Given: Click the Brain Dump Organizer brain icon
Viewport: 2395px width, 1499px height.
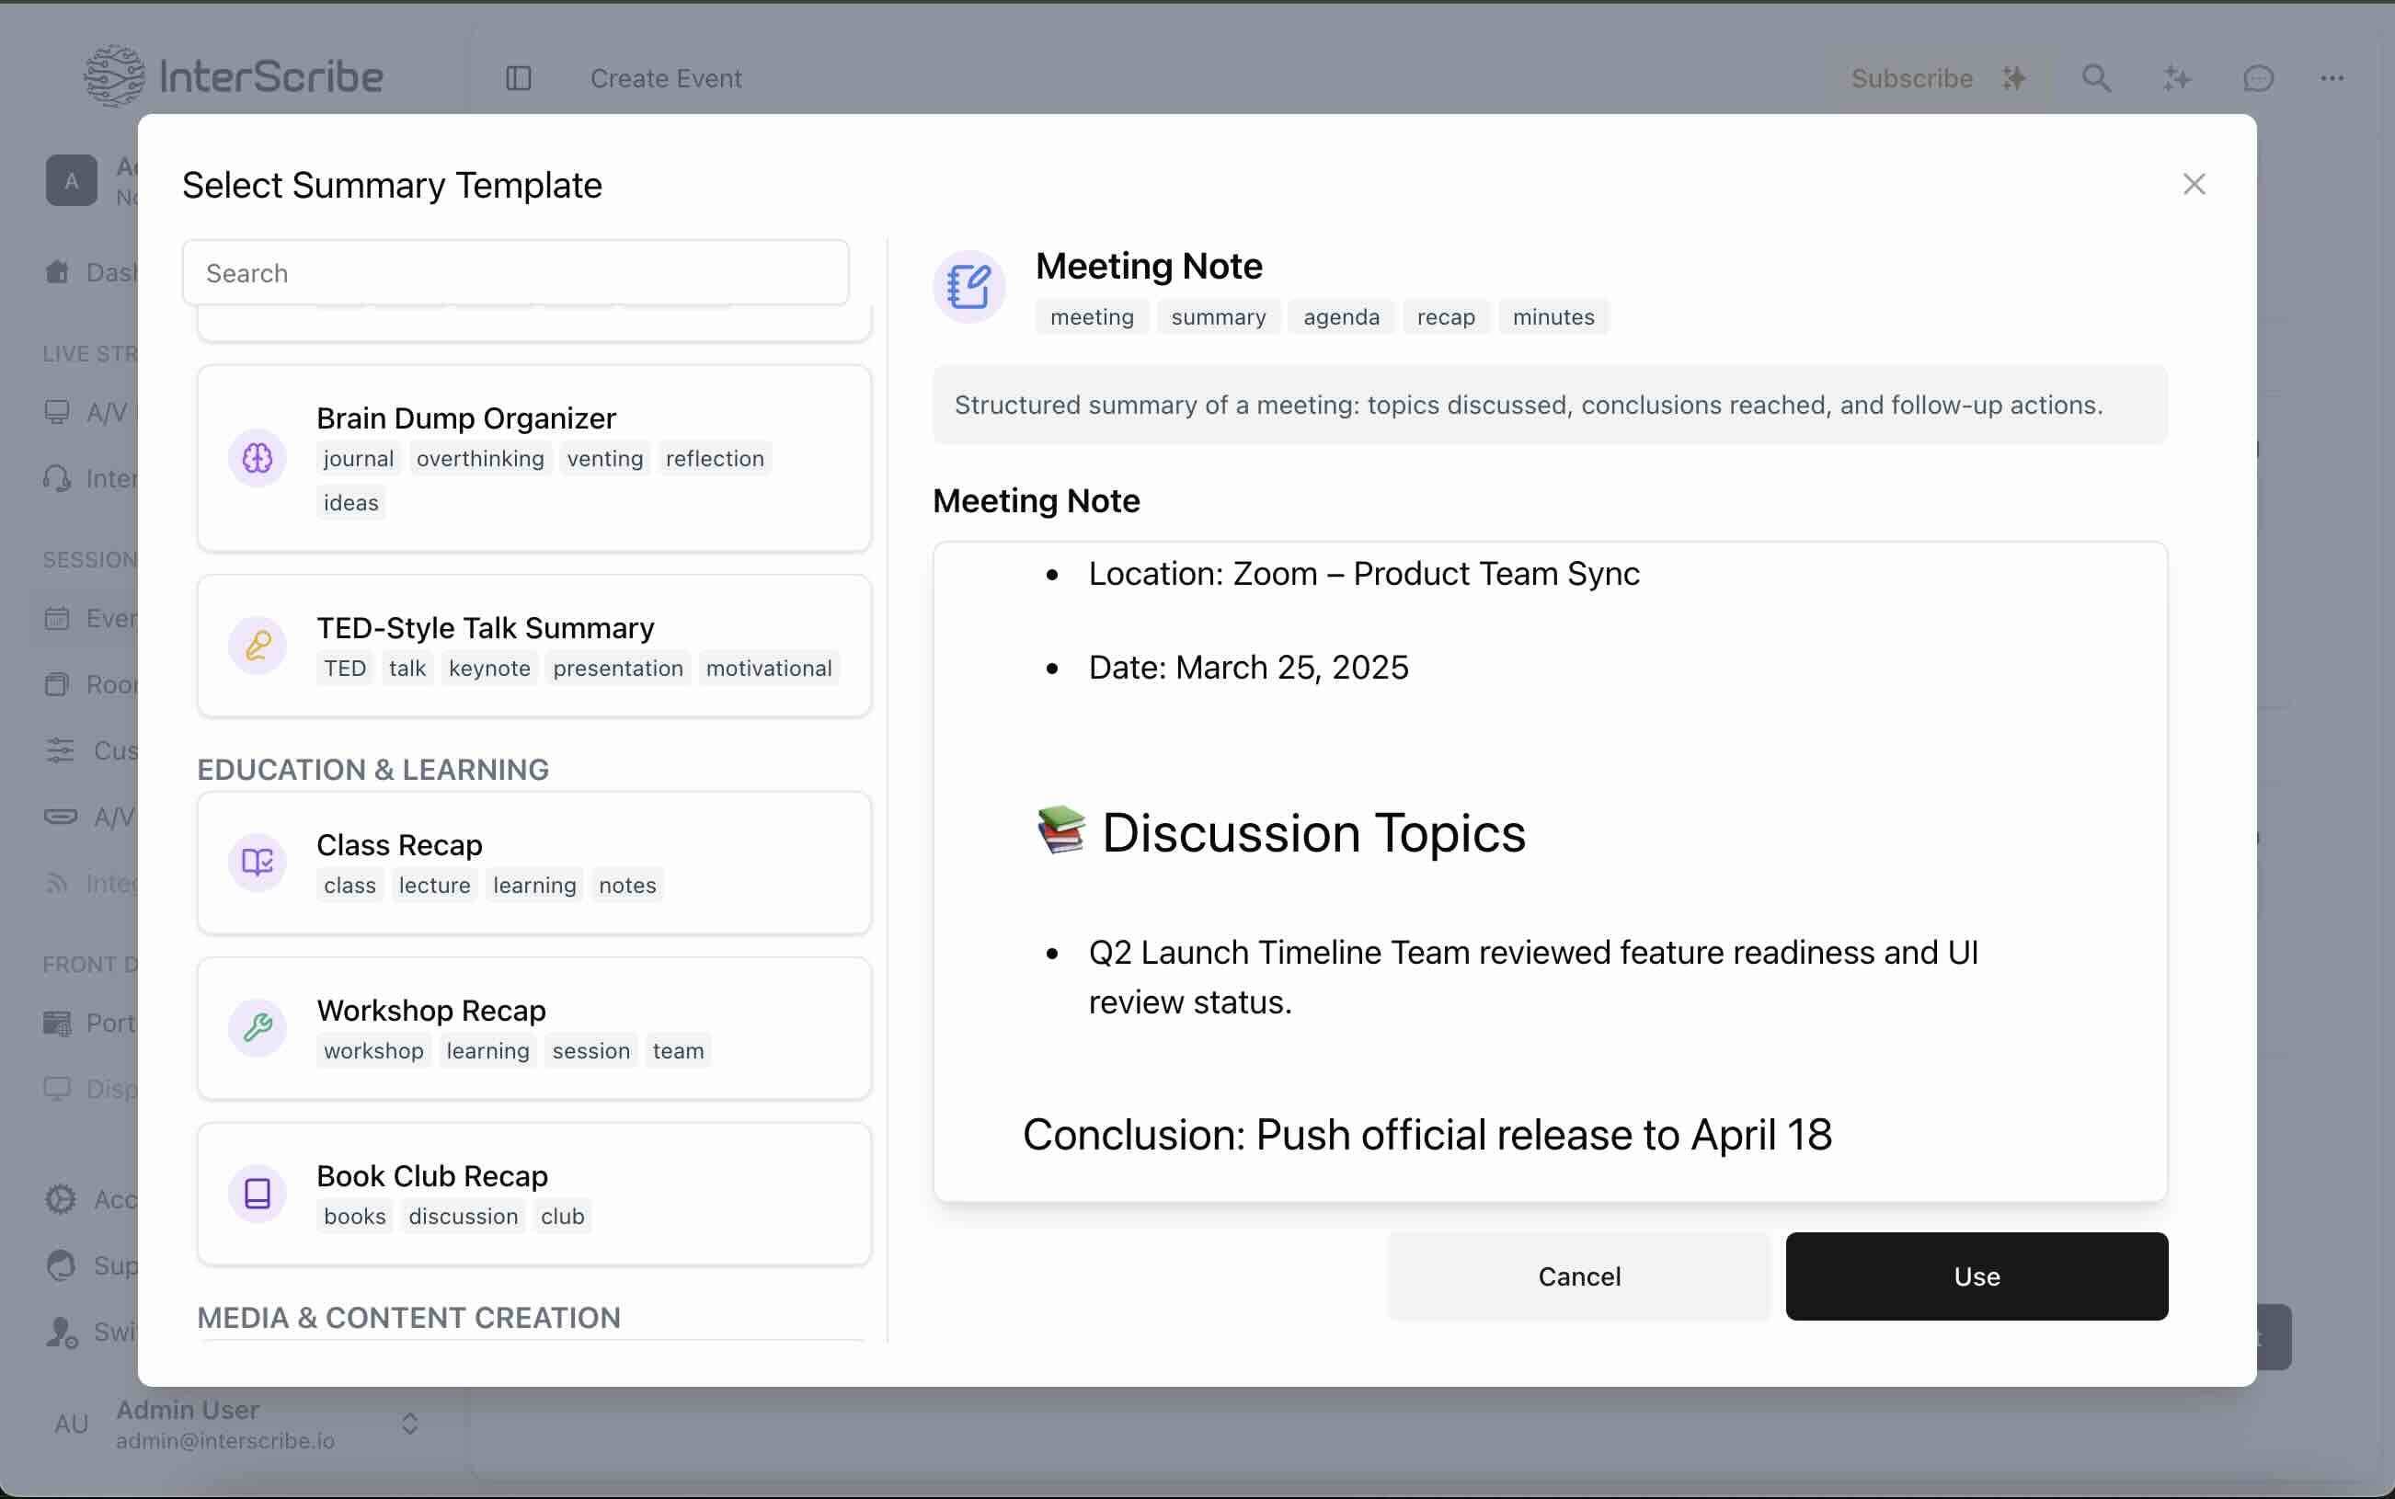Looking at the screenshot, I should pyautogui.click(x=258, y=458).
